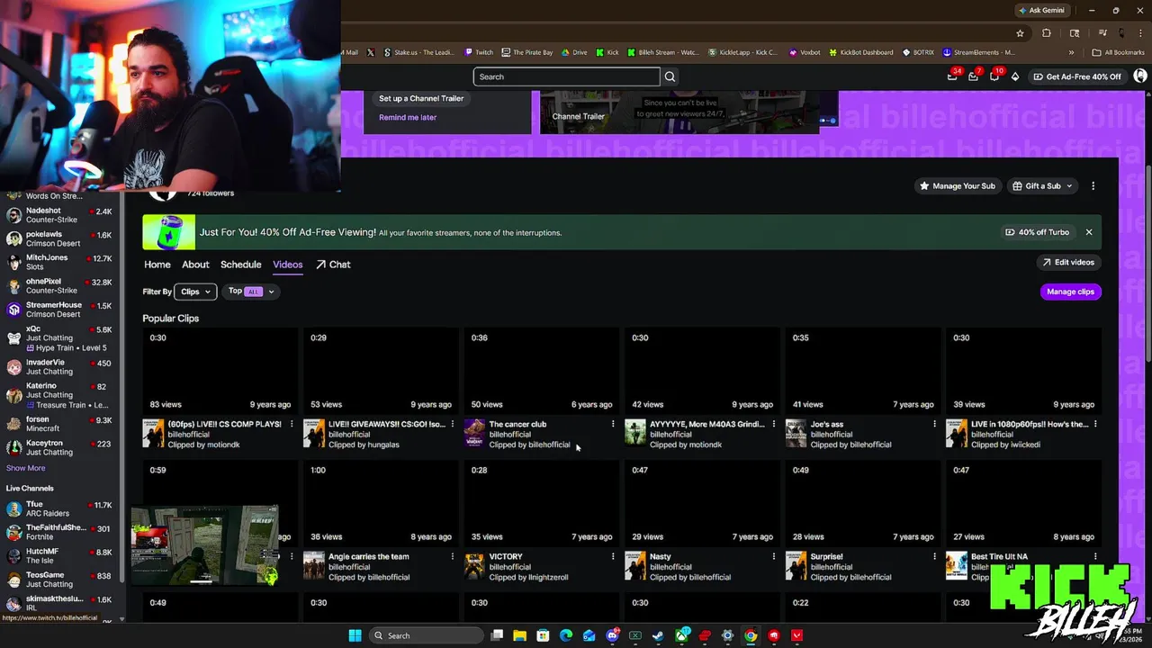The image size is (1152, 648).
Task: Open Nadeshot channel in the sidebar
Action: (59, 215)
